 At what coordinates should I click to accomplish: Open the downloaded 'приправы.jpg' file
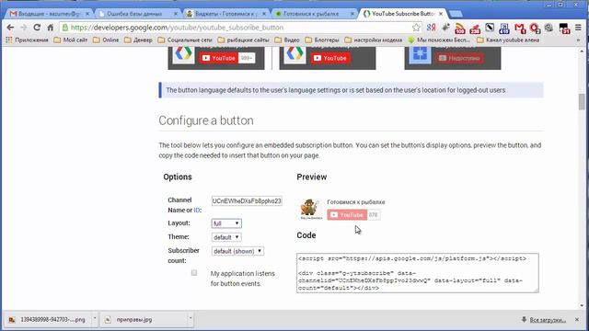(143, 320)
